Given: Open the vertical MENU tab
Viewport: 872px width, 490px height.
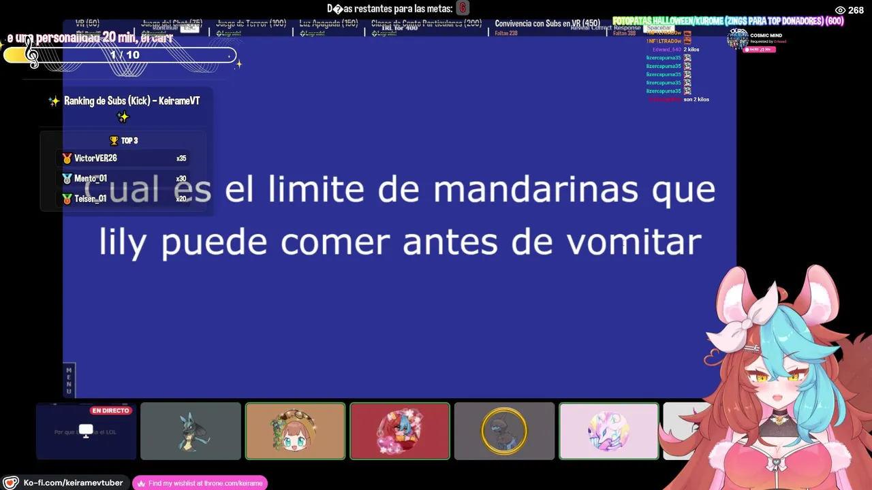Looking at the screenshot, I should click(69, 380).
